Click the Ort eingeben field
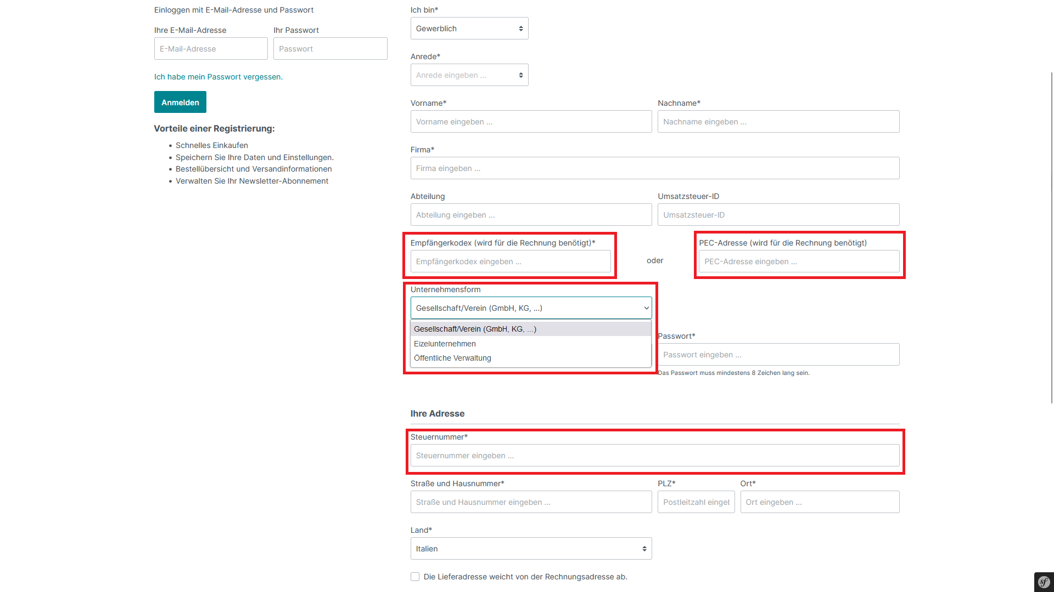The image size is (1054, 592). [x=820, y=502]
